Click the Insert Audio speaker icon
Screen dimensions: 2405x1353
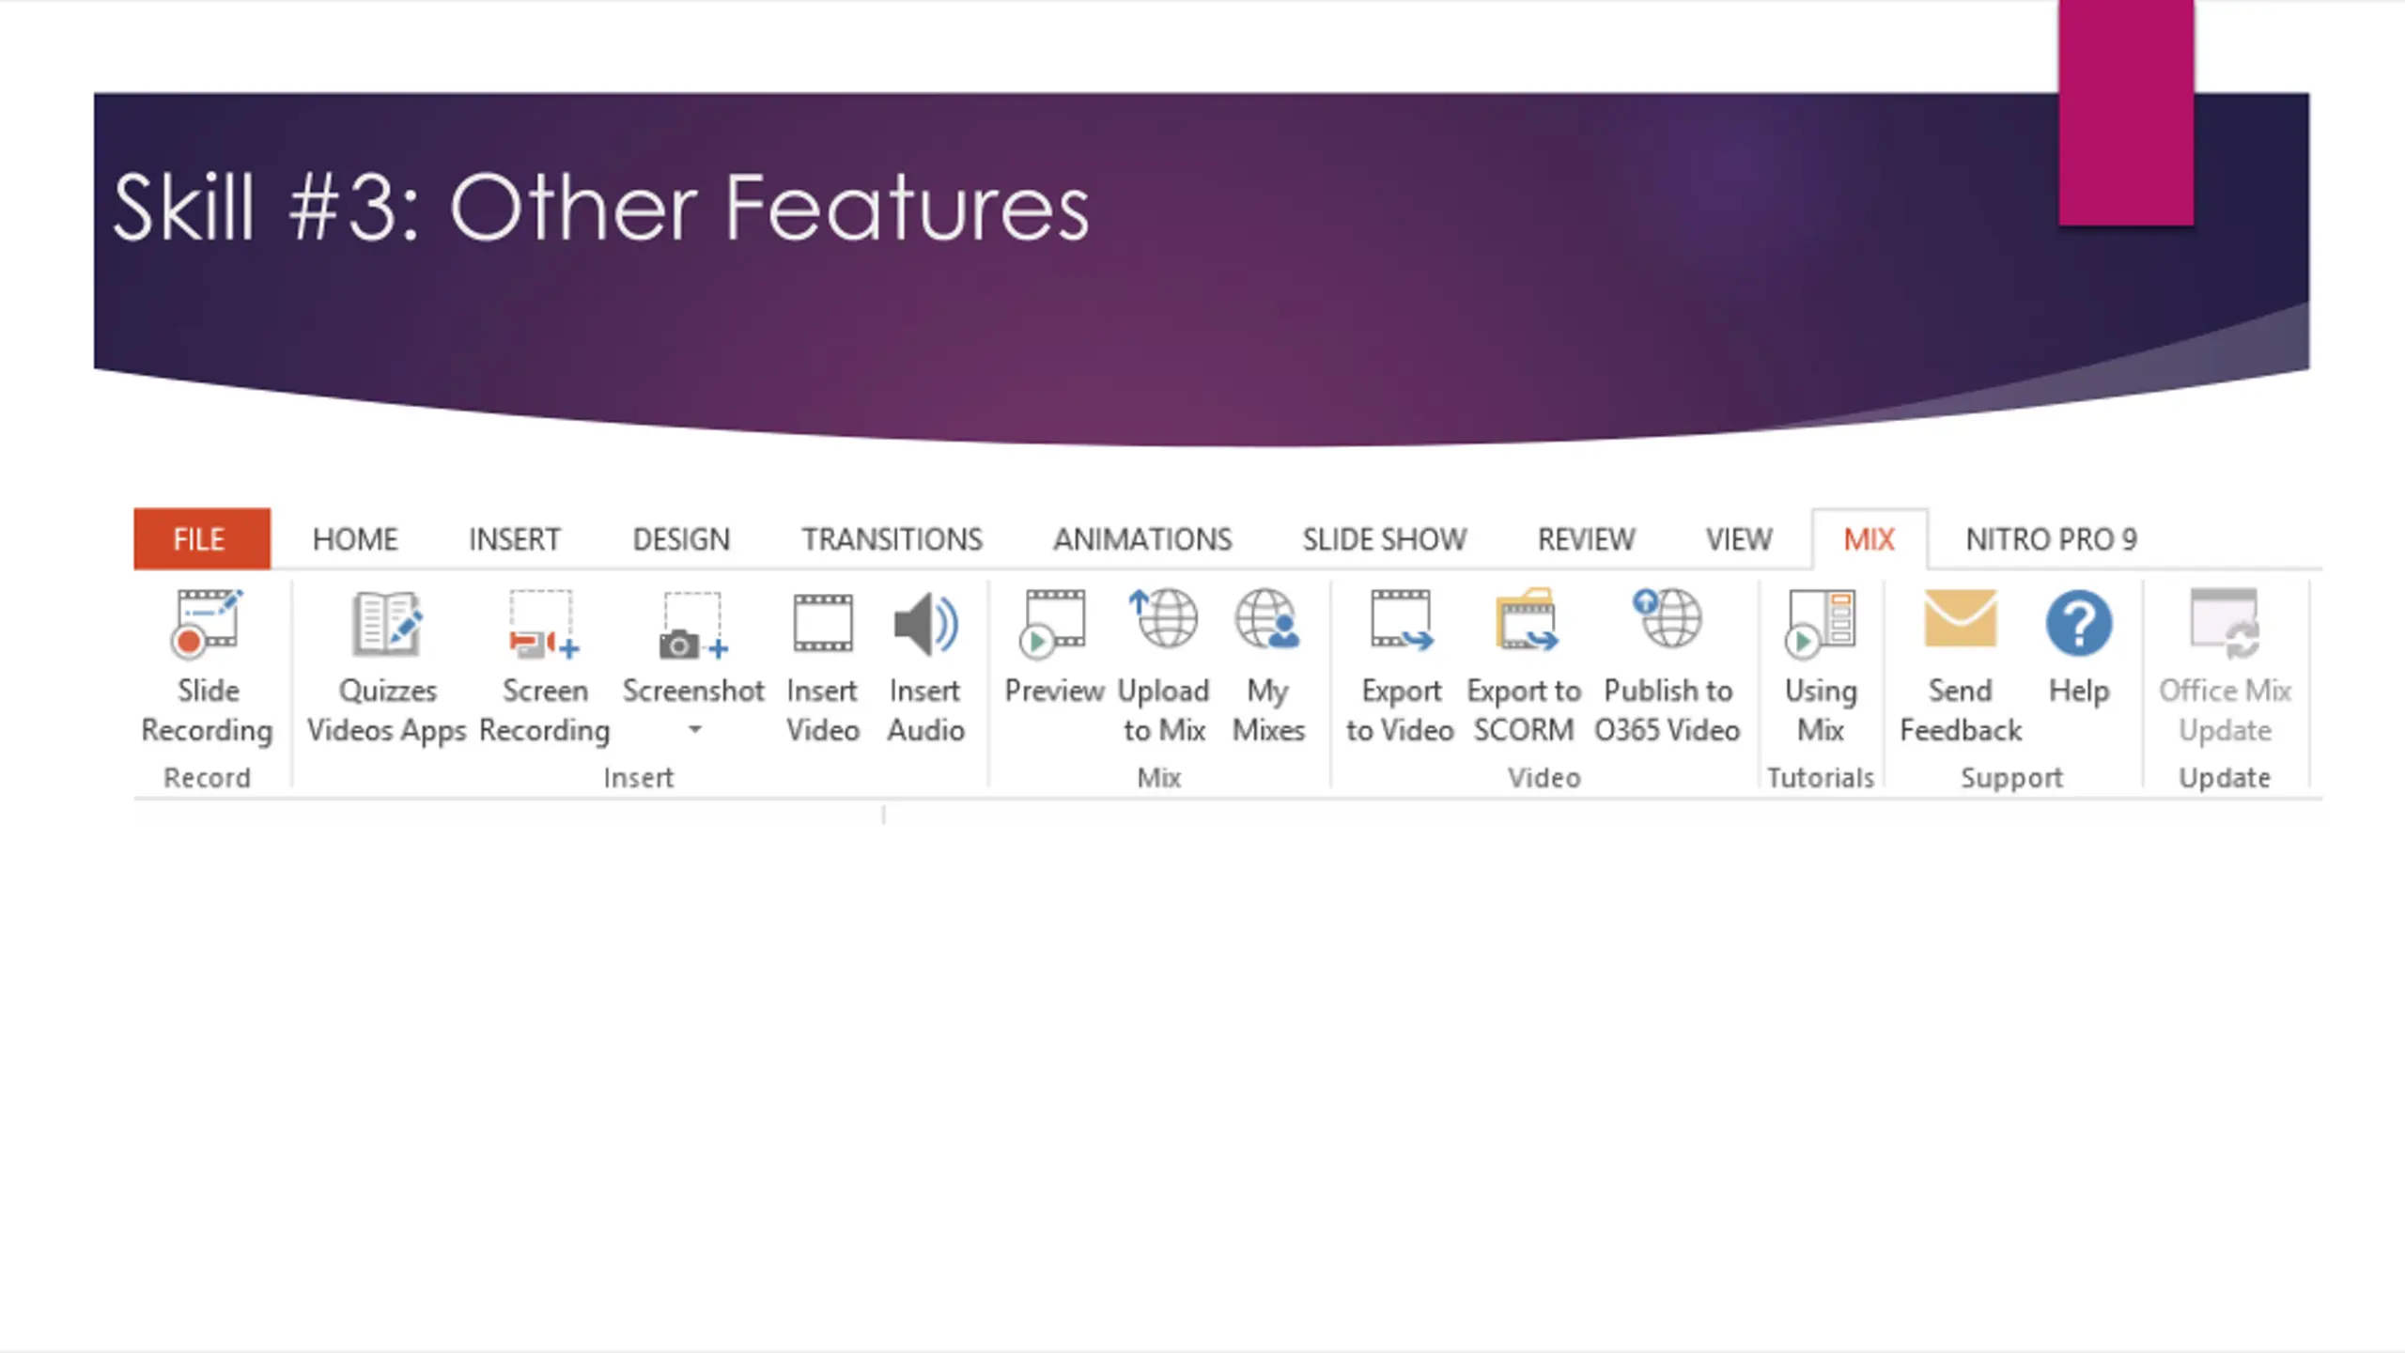tap(925, 623)
